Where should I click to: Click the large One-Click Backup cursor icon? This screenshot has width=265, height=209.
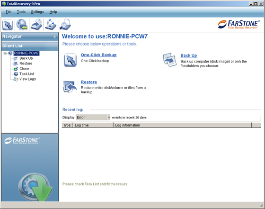(x=71, y=60)
